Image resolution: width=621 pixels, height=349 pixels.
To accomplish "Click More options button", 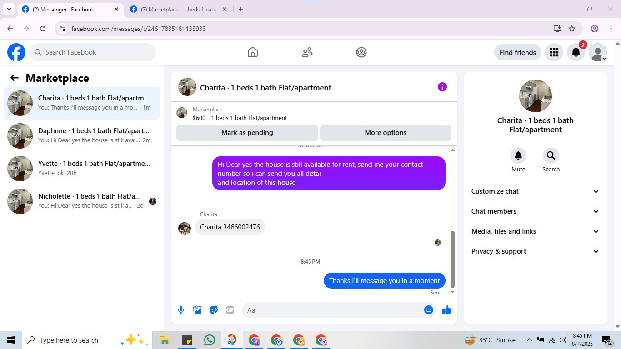I will click(386, 133).
